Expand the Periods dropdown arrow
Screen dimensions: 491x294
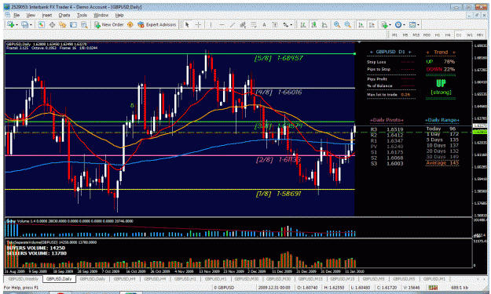[x=405, y=24]
